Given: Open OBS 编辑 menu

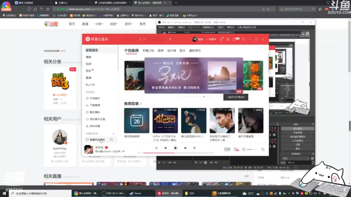Looking at the screenshot, I should pyautogui.click(x=171, y=27).
